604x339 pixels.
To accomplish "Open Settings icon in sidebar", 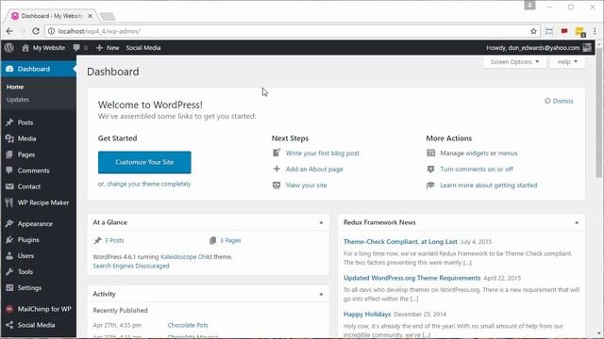I will click(x=9, y=288).
